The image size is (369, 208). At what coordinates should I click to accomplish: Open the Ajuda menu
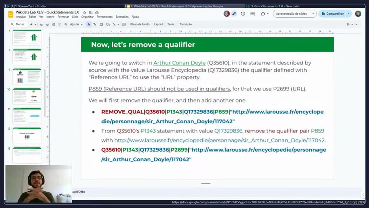coord(135,17)
